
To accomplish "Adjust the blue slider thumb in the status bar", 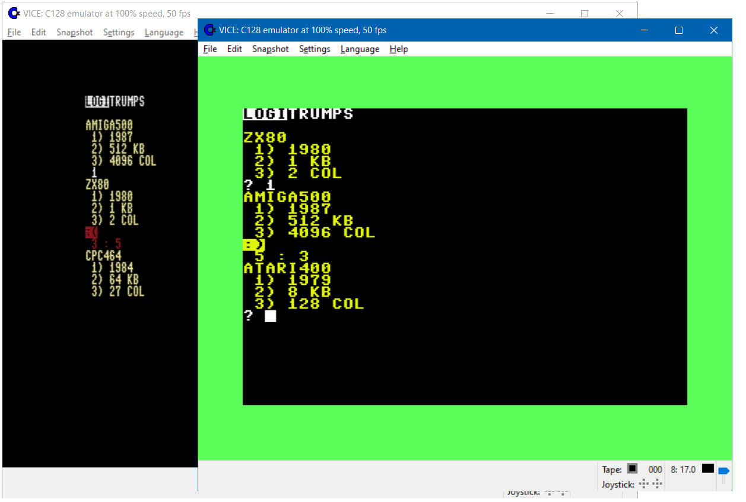I will point(723,471).
